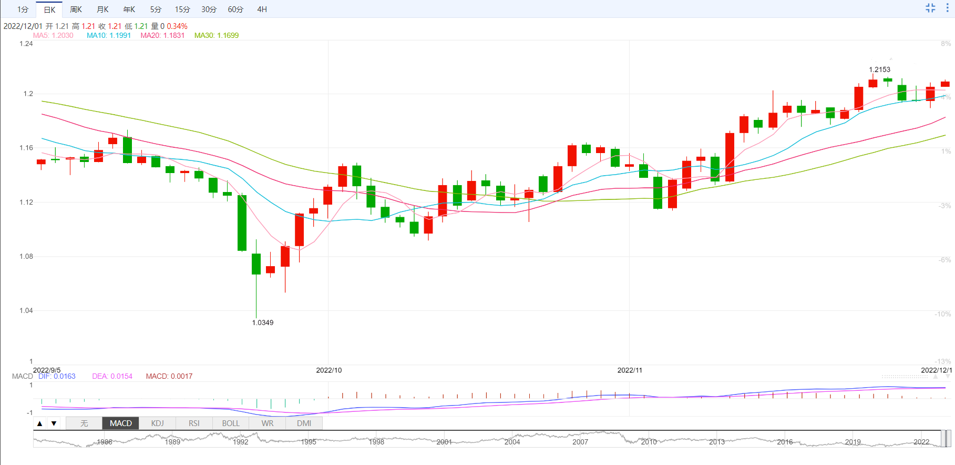Switch to the 周K weekly chart tab
955x465 pixels.
[76, 9]
